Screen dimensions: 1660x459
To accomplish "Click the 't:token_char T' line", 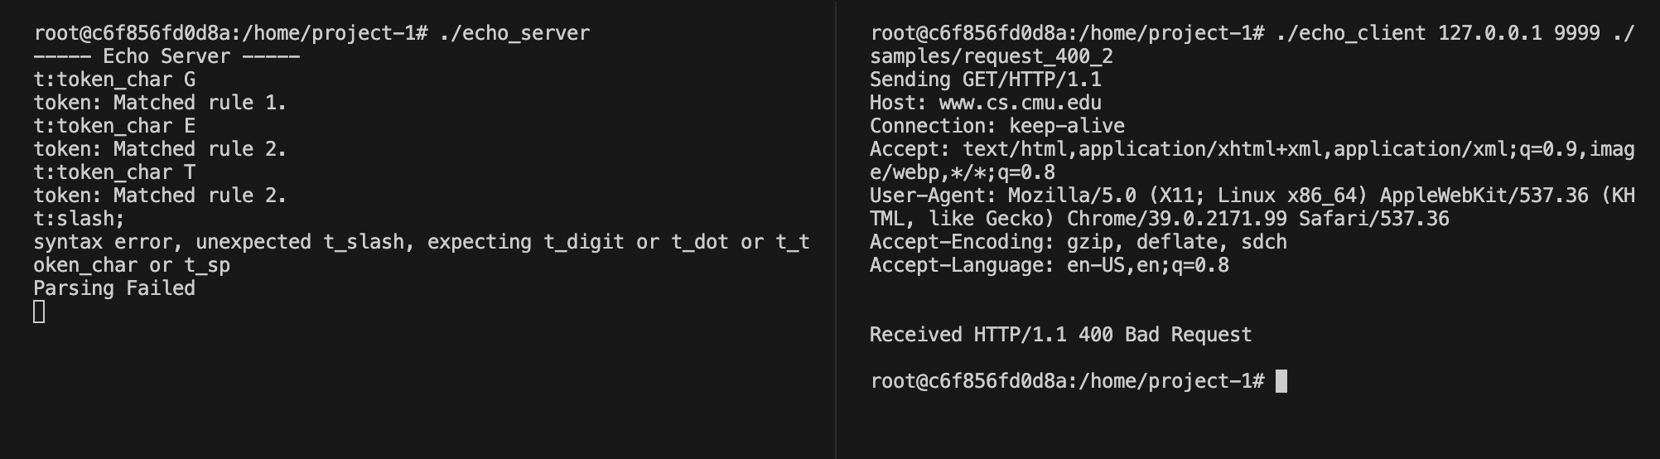I will pyautogui.click(x=114, y=172).
